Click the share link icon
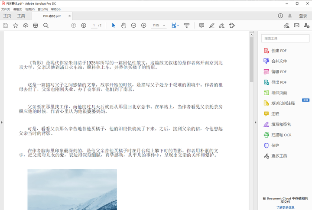 [286, 26]
